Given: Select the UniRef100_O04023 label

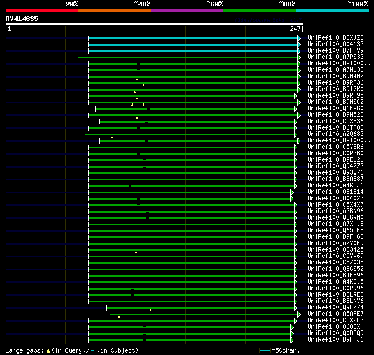Looking at the screenshot, I should (x=335, y=199).
